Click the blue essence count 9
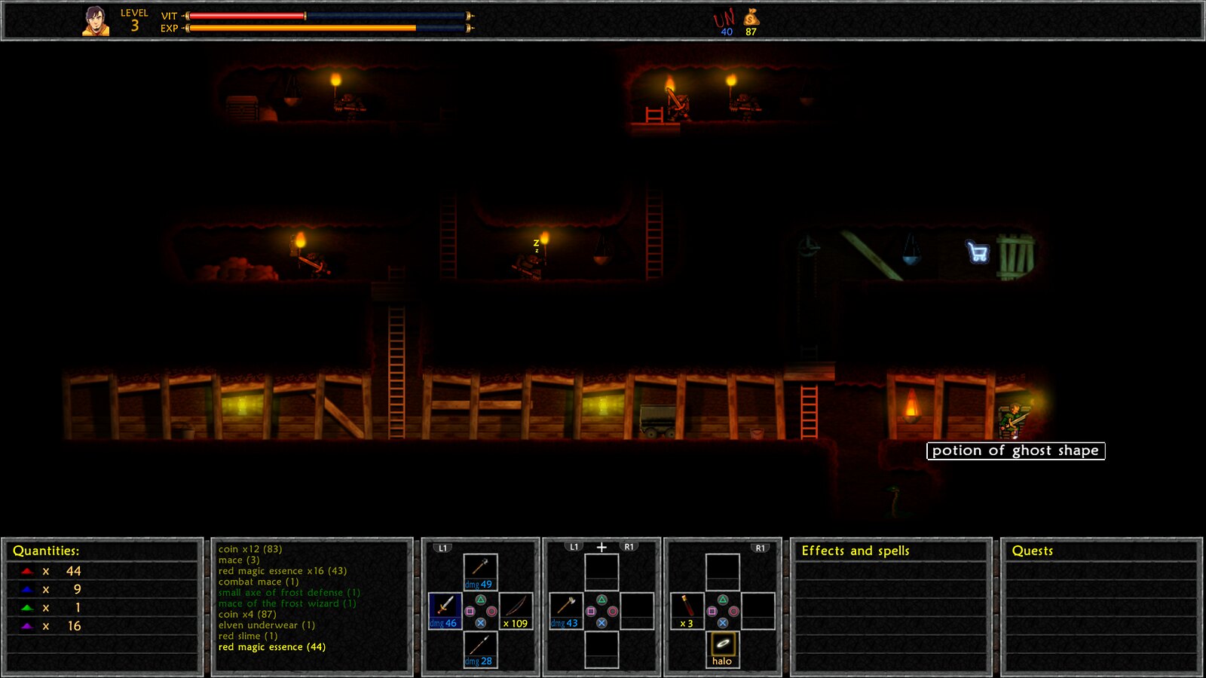Image resolution: width=1206 pixels, height=678 pixels. click(x=77, y=589)
